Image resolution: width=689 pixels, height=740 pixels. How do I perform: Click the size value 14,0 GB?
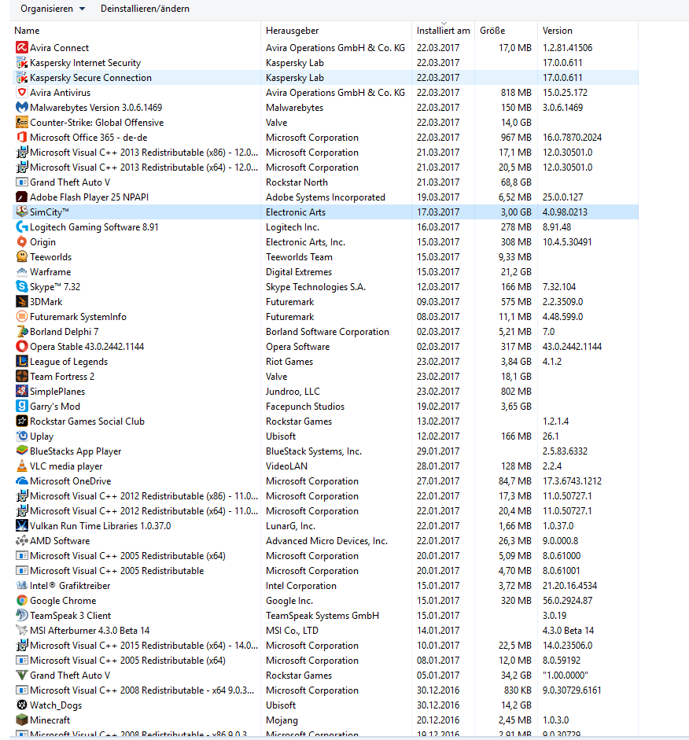pyautogui.click(x=516, y=123)
